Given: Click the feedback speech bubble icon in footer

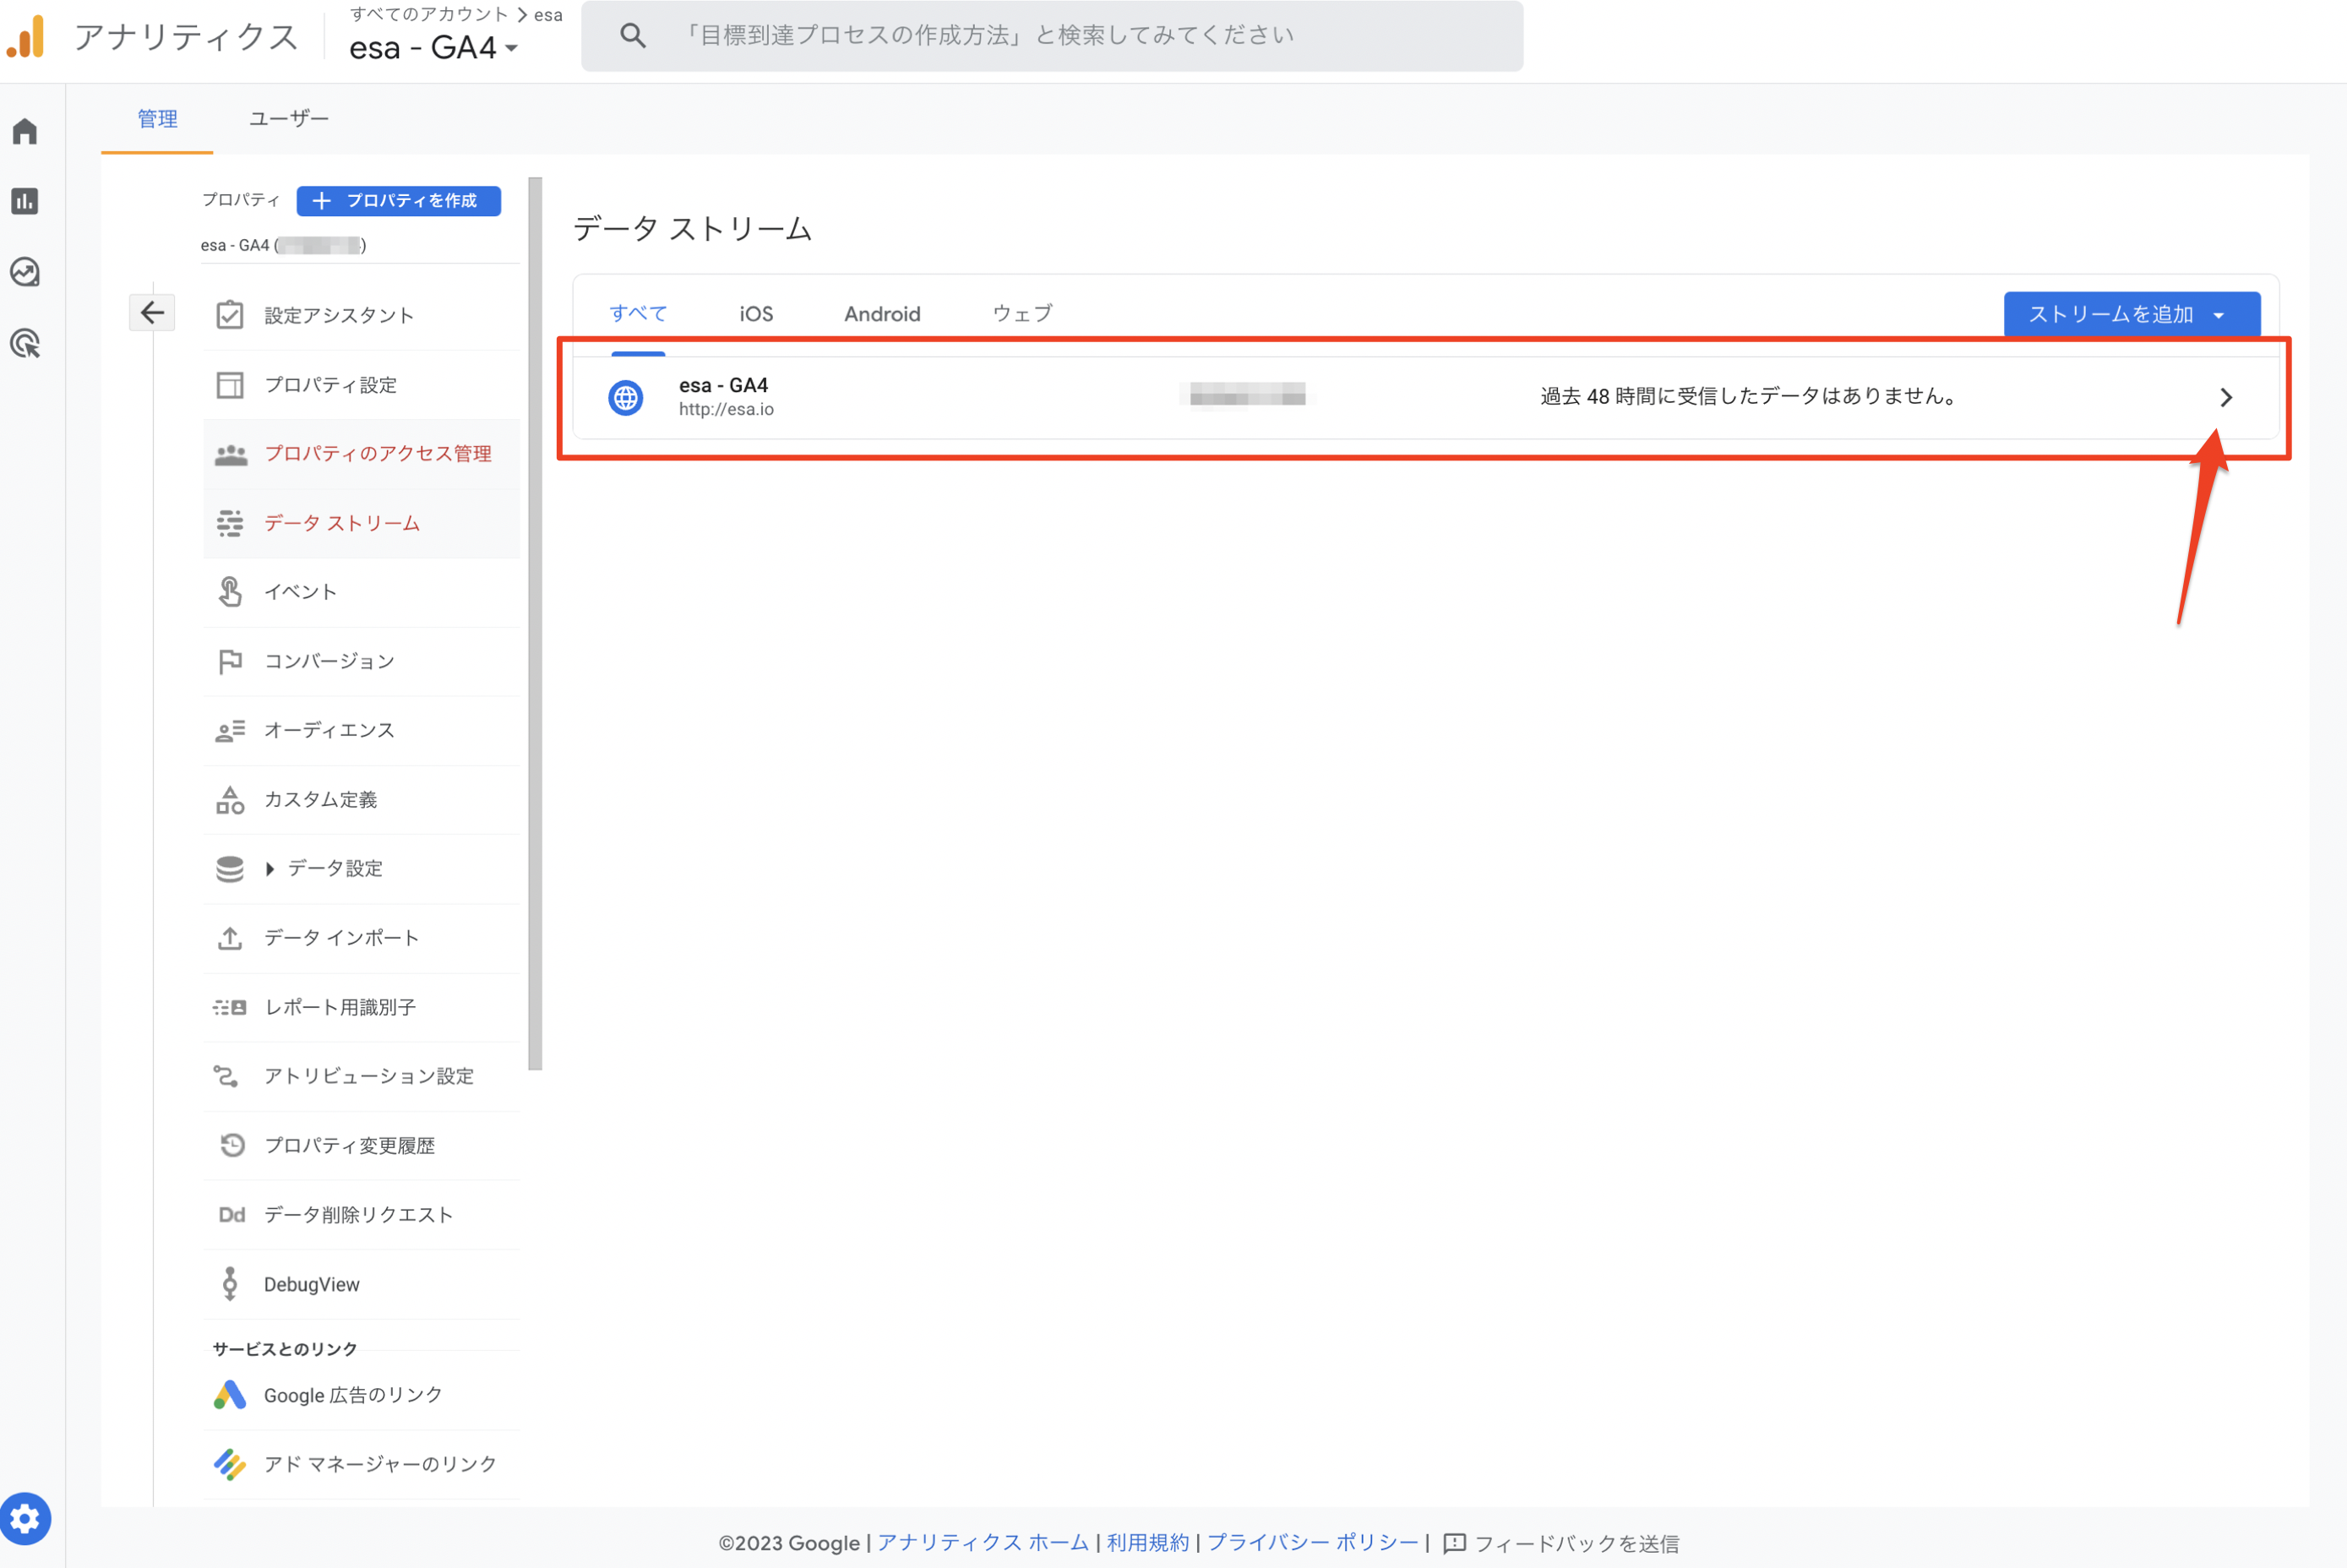Looking at the screenshot, I should [1454, 1543].
